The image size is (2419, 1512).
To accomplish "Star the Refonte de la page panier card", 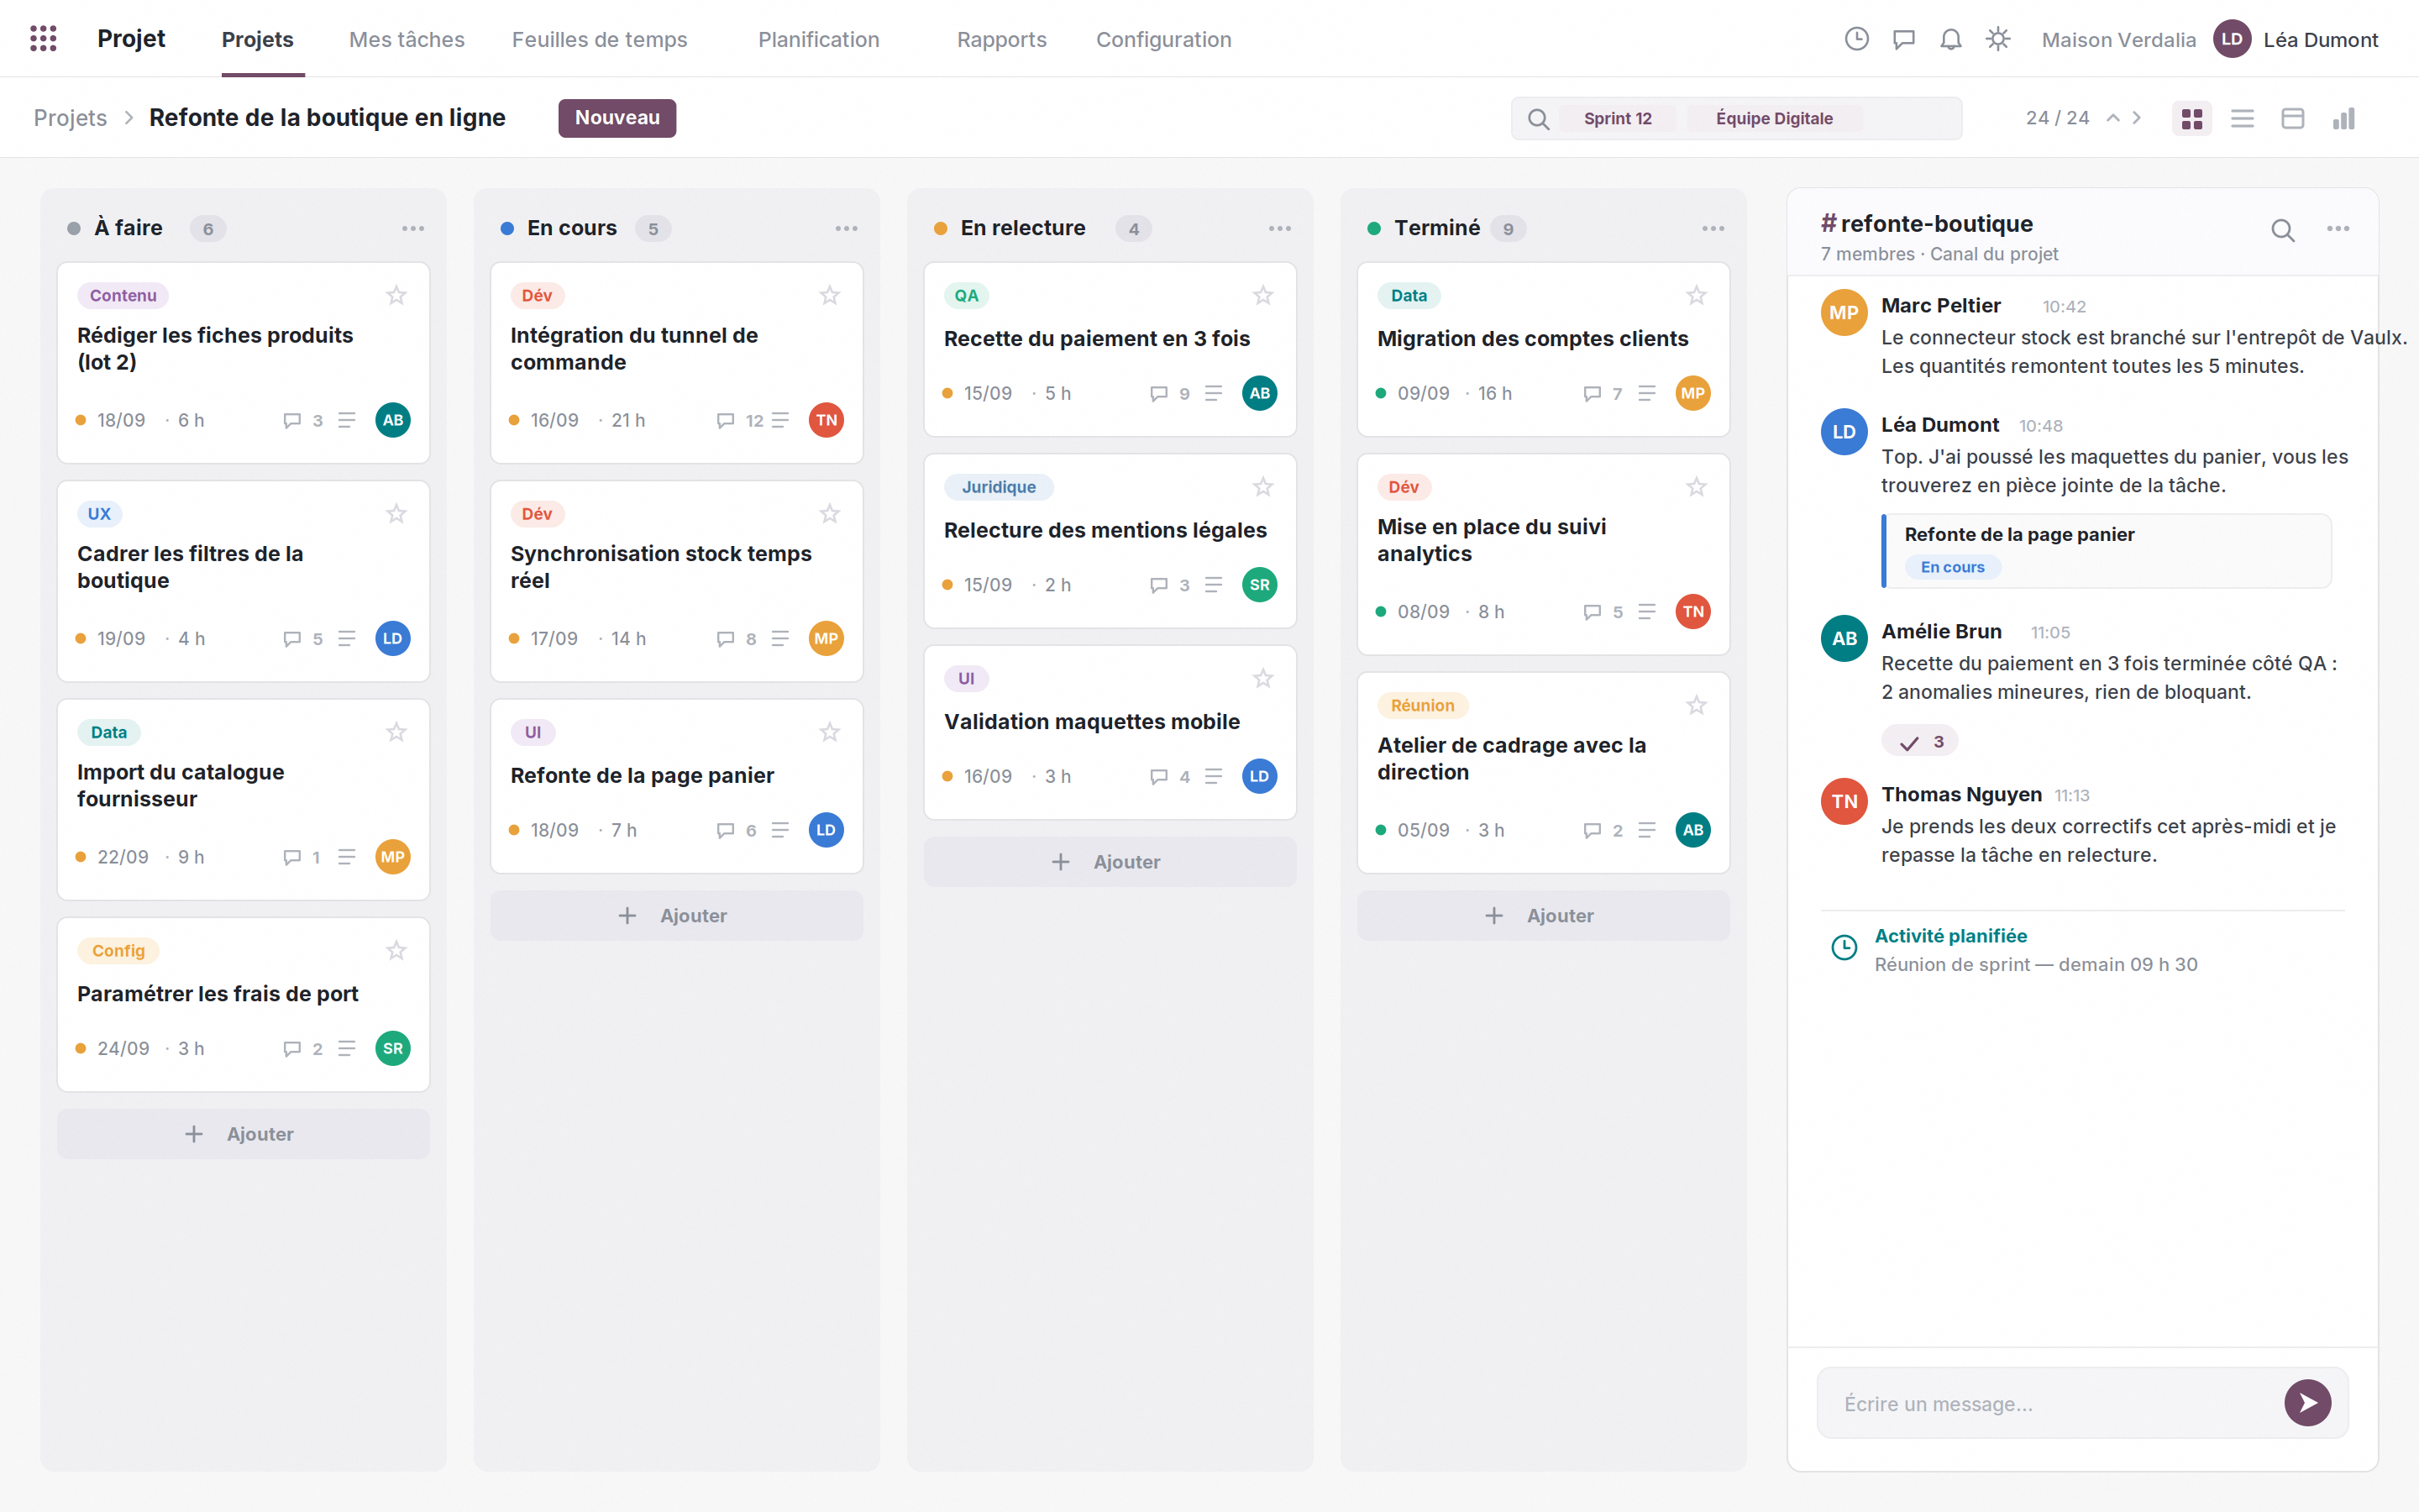I will point(830,732).
